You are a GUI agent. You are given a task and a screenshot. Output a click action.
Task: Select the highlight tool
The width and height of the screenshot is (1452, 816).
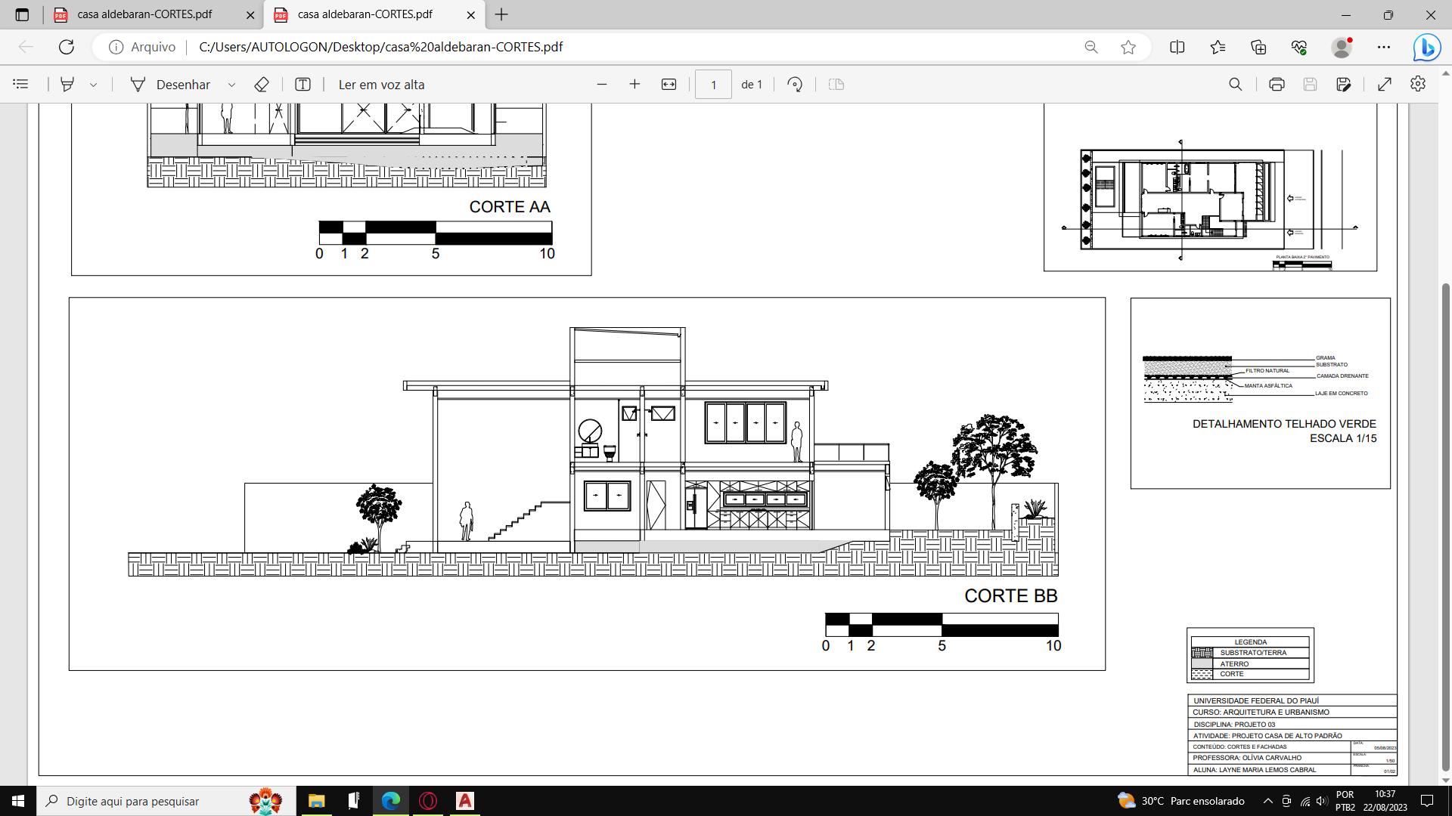tap(67, 85)
